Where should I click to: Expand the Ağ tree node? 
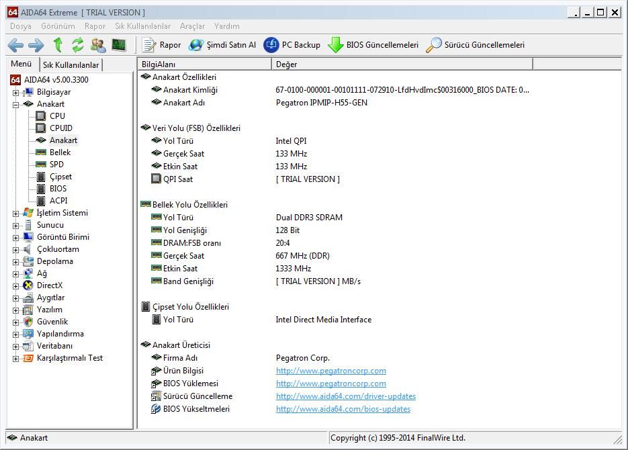click(15, 274)
